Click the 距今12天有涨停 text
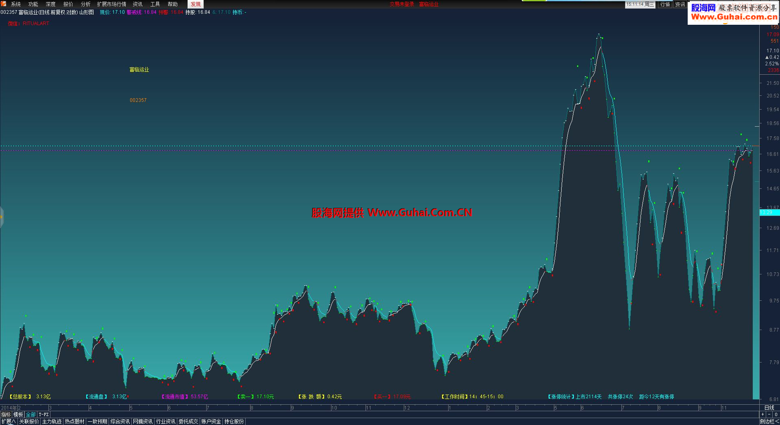 click(x=657, y=397)
